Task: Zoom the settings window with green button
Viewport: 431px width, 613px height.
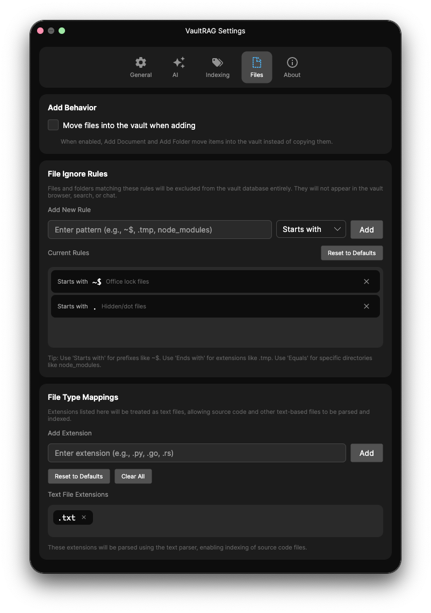Action: [62, 31]
